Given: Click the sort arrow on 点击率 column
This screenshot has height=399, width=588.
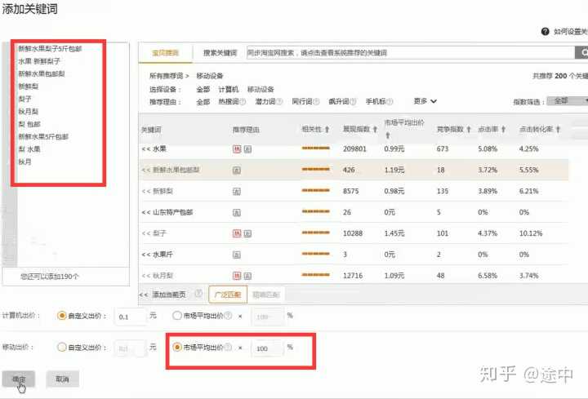Looking at the screenshot, I should point(502,130).
